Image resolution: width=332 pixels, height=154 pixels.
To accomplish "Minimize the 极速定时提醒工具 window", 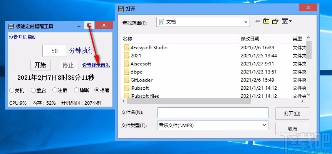I will tap(79, 26).
